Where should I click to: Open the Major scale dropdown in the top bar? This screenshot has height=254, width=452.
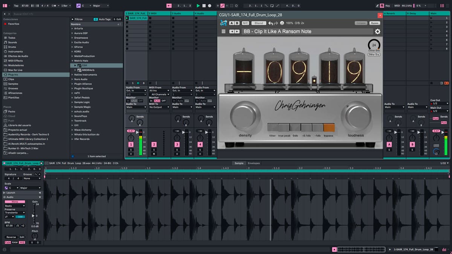(101, 6)
